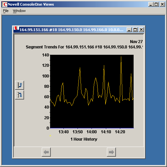
Task: Click the 13:50 time axis label
Action: [x=77, y=132]
